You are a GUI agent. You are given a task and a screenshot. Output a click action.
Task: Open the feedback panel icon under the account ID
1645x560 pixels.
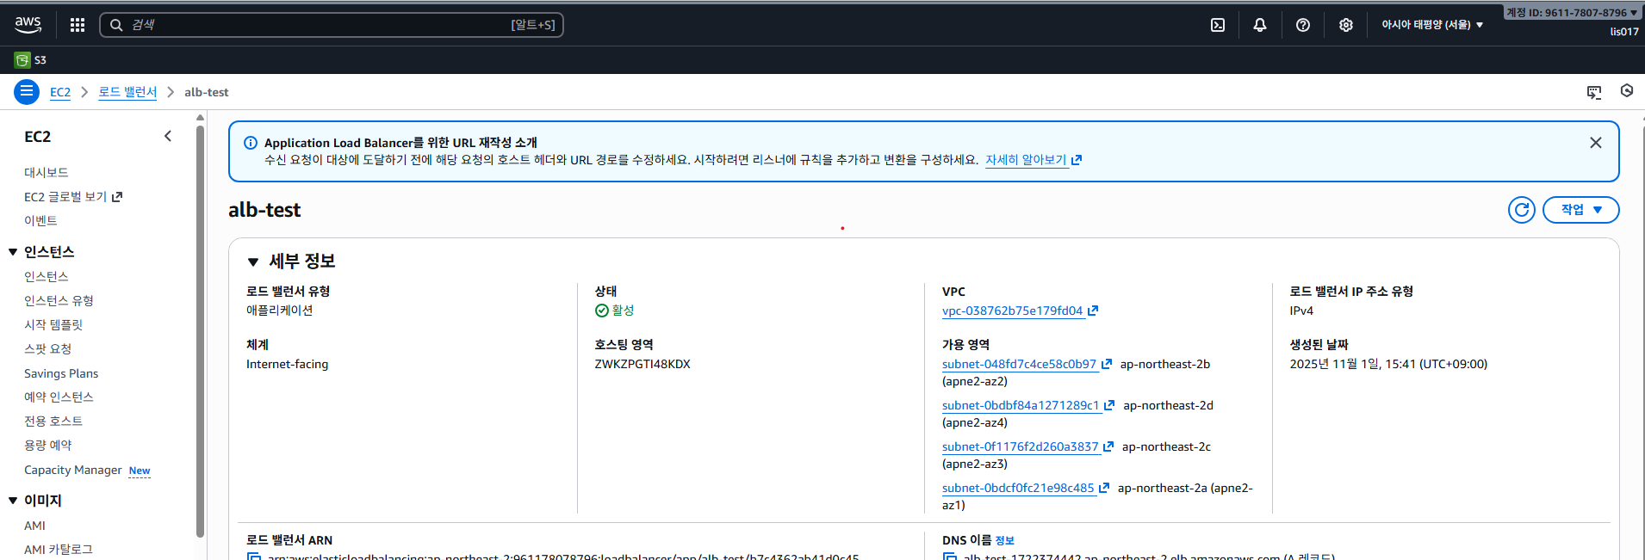coord(1594,92)
